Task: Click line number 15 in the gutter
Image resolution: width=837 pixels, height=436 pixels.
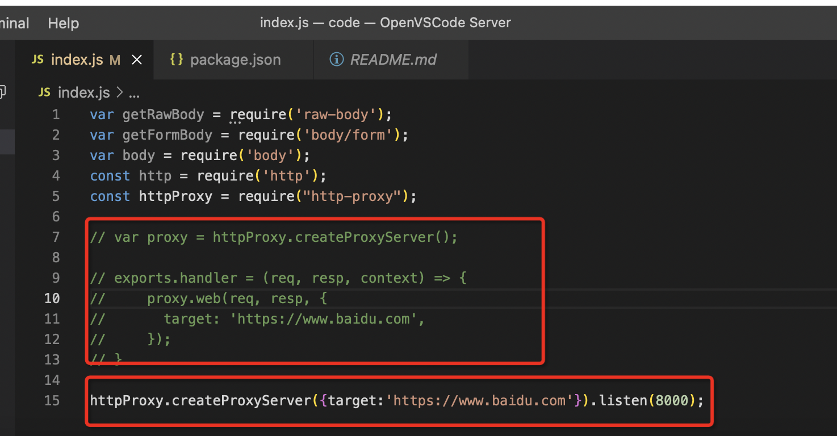Action: (x=52, y=401)
